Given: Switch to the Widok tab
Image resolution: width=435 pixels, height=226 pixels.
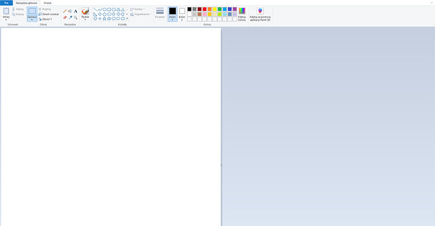Looking at the screenshot, I should 47,3.
